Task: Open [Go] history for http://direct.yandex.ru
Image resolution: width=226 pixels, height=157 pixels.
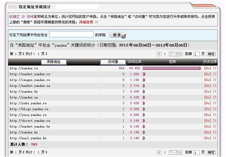Action: pos(207,120)
